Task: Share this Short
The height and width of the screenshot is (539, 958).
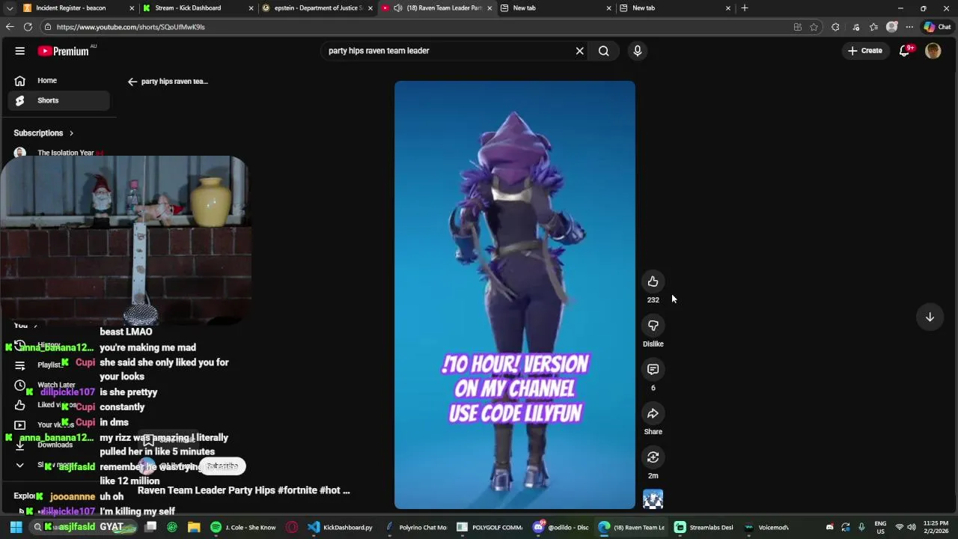Action: [x=653, y=413]
